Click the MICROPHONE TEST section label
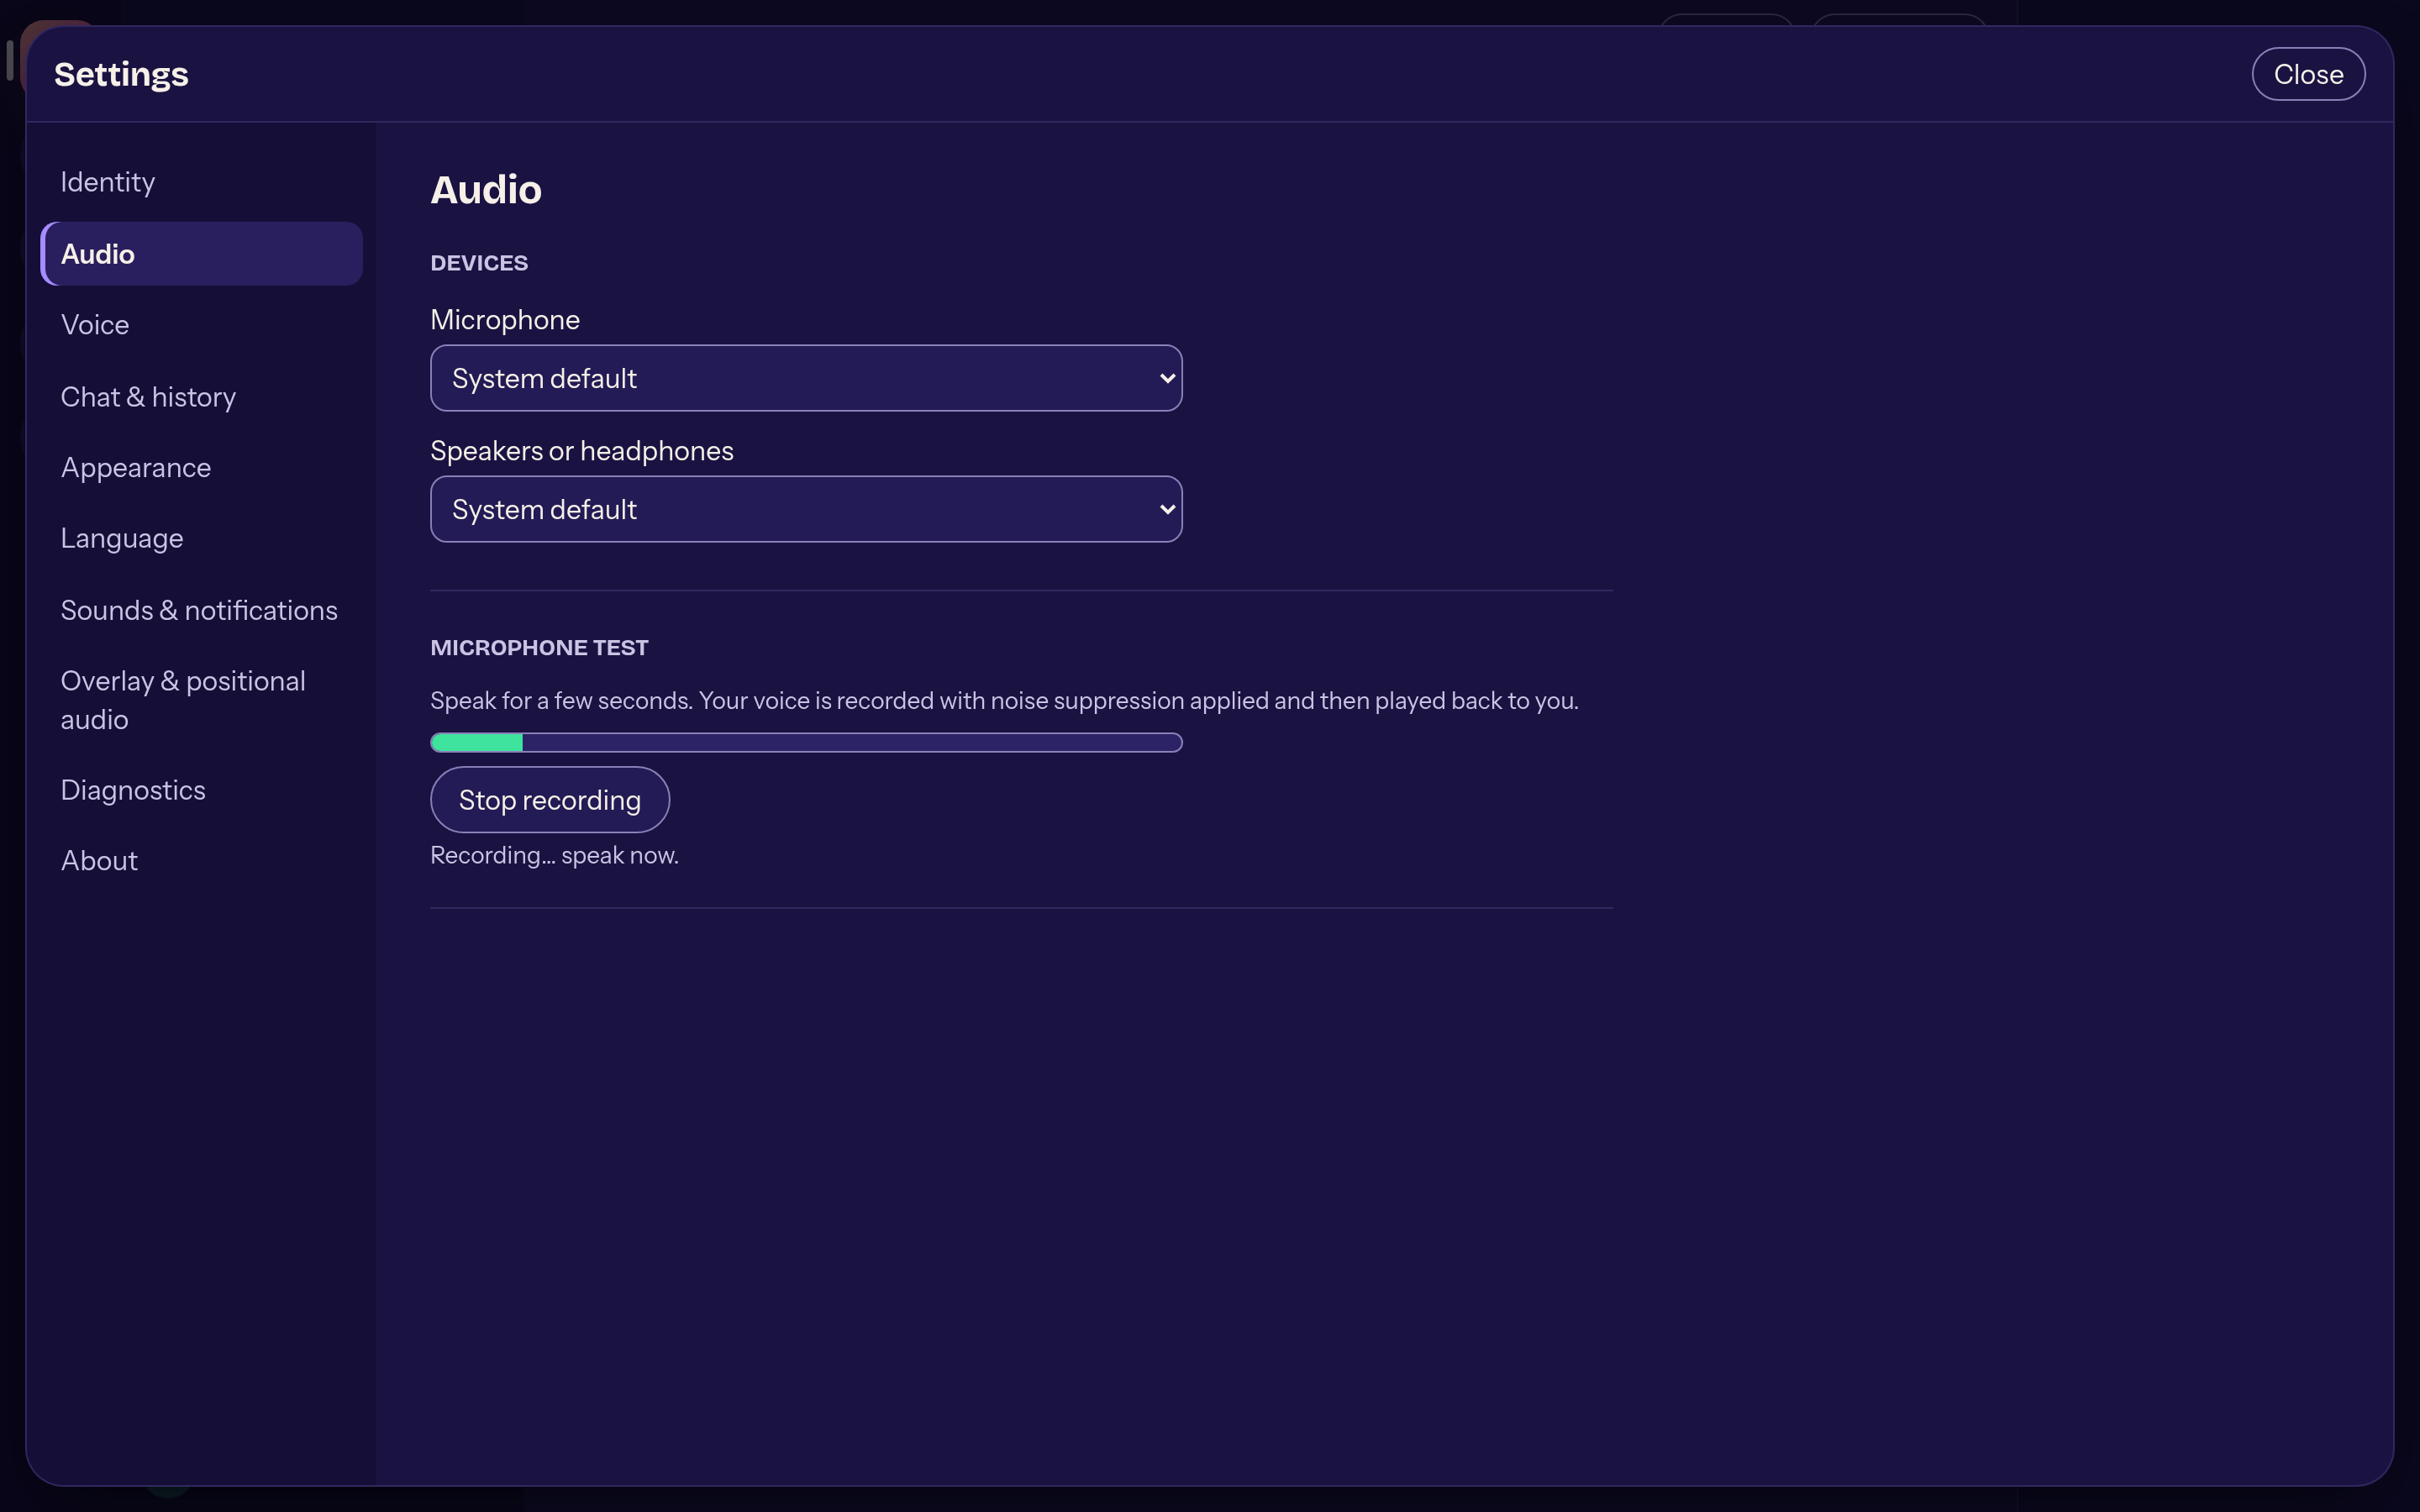 point(539,648)
